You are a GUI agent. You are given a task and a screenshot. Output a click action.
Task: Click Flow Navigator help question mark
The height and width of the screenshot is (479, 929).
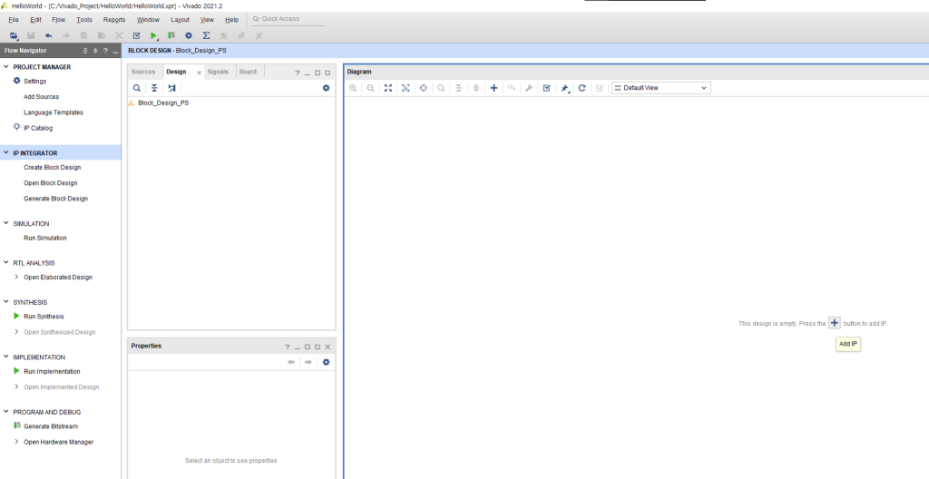(105, 51)
